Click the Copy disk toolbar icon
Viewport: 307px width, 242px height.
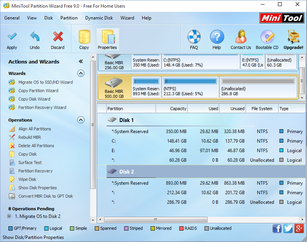click(84, 37)
